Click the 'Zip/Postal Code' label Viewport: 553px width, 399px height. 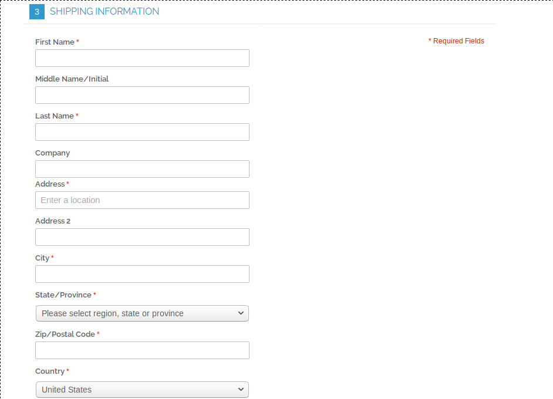[65, 334]
